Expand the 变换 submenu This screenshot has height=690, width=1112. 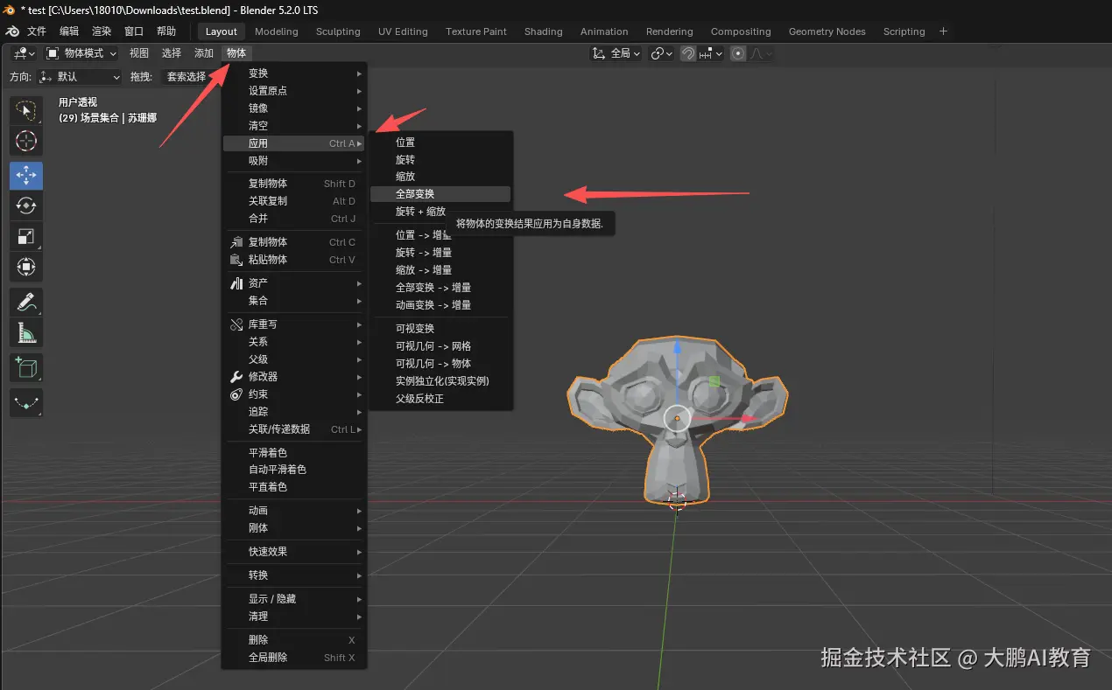(x=294, y=73)
